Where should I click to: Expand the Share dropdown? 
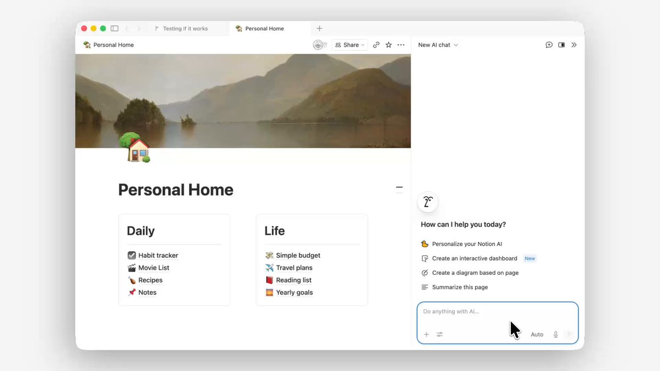pyautogui.click(x=350, y=45)
